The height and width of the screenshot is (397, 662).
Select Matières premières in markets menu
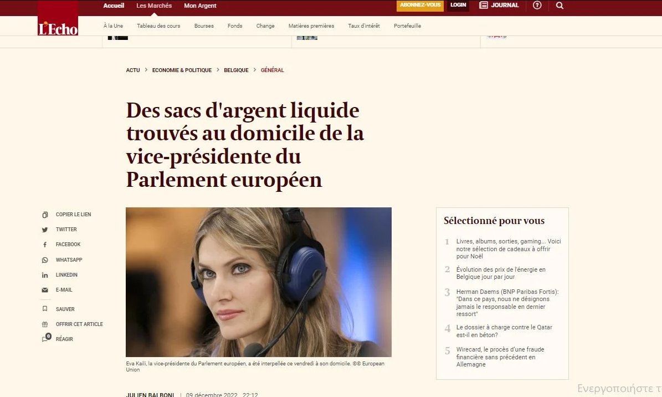coord(311,26)
